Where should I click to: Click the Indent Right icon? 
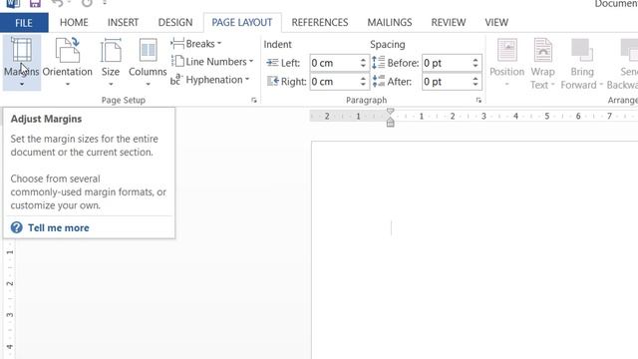click(272, 81)
